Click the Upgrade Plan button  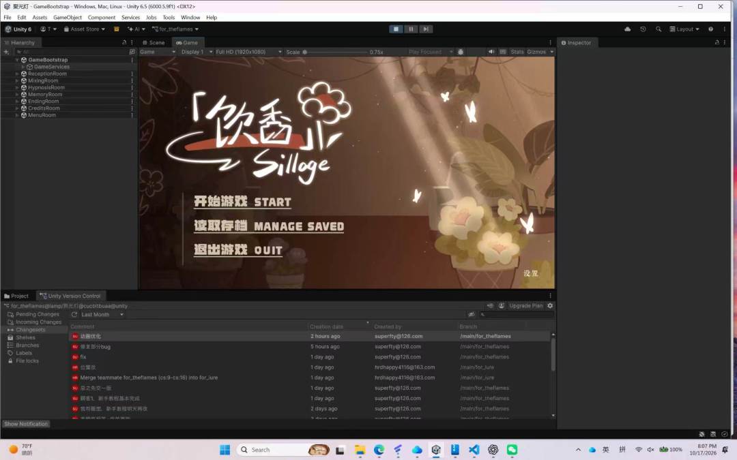525,305
